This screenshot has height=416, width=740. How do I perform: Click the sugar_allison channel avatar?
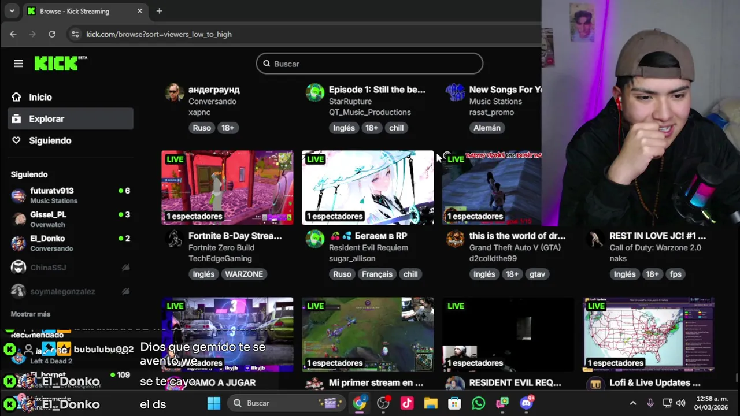315,239
